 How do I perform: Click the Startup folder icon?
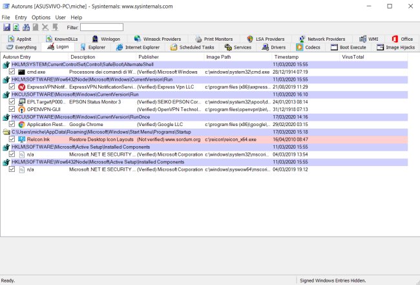pyautogui.click(x=6, y=132)
